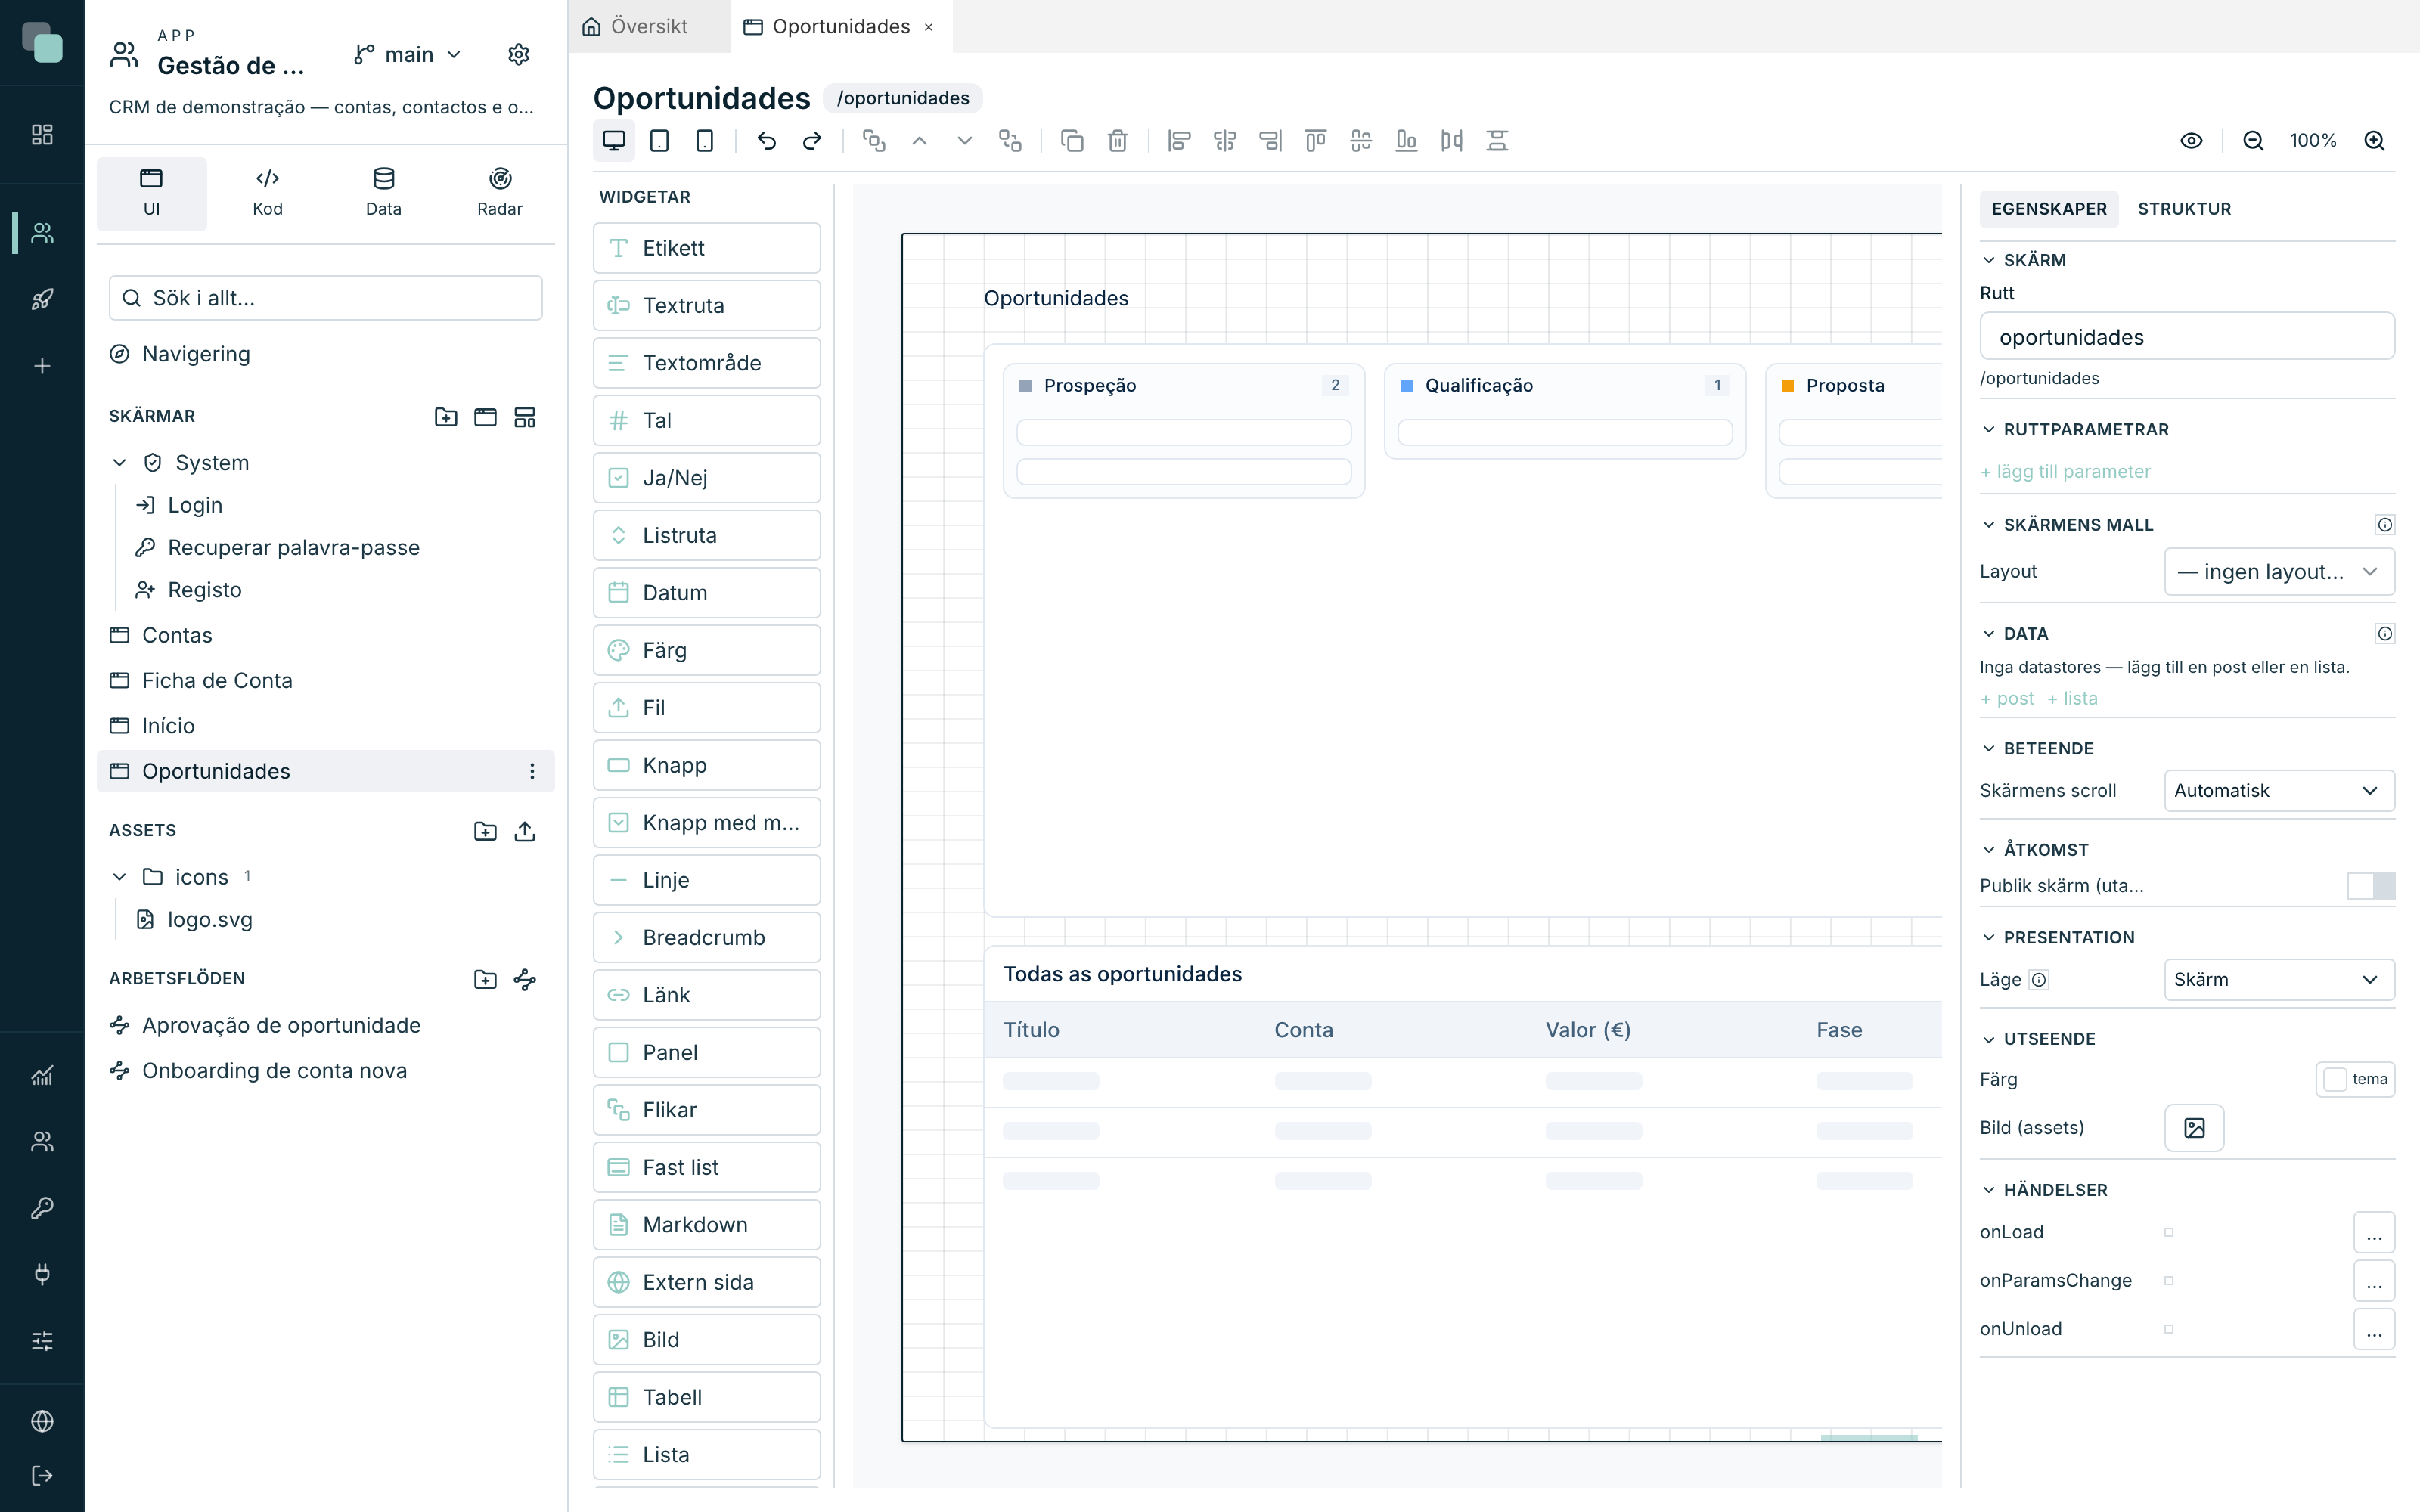This screenshot has height=1512, width=2420.
Task: Delete selected widget with trash icon
Action: point(1118,141)
